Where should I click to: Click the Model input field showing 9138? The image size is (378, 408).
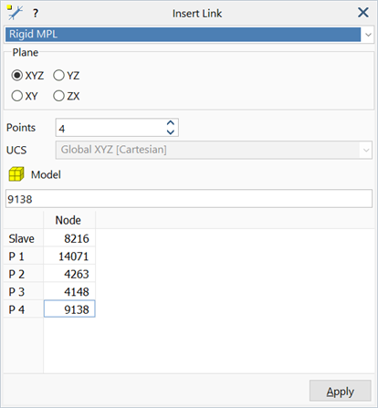click(189, 199)
